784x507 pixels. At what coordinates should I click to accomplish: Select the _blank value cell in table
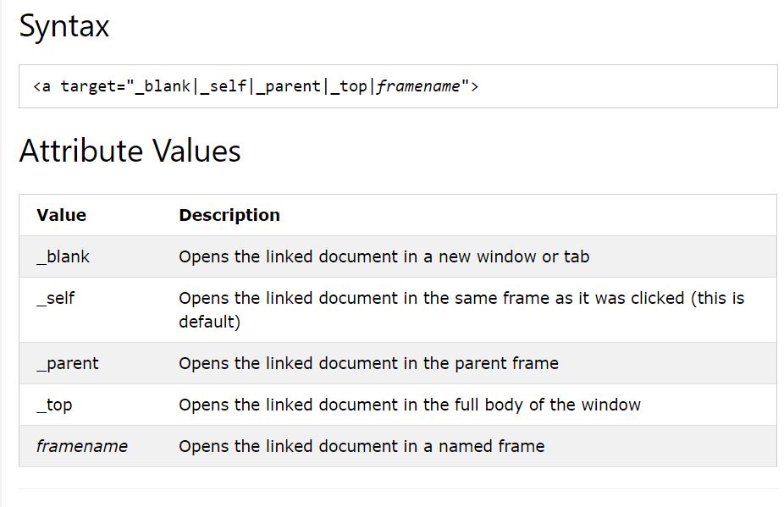[63, 256]
